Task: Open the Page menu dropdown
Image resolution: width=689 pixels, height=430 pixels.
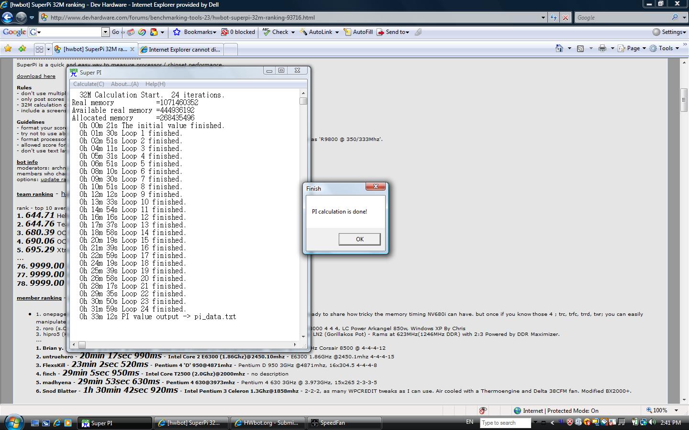Action: pyautogui.click(x=644, y=48)
